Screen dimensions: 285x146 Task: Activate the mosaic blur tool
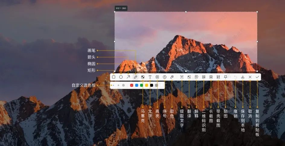143,77
